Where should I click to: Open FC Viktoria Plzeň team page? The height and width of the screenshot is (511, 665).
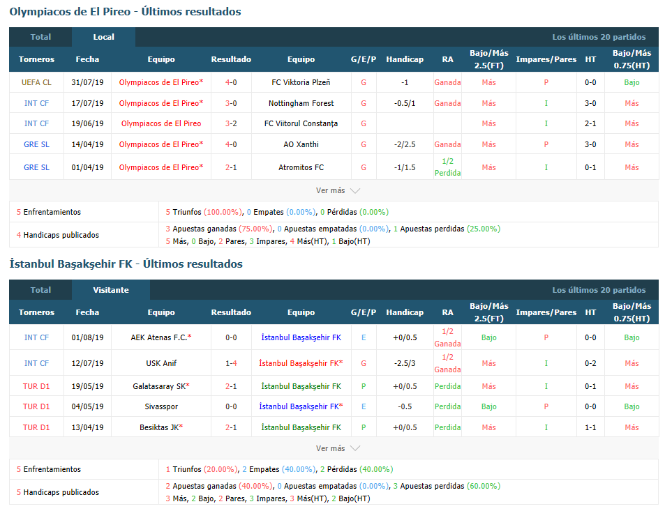point(301,82)
